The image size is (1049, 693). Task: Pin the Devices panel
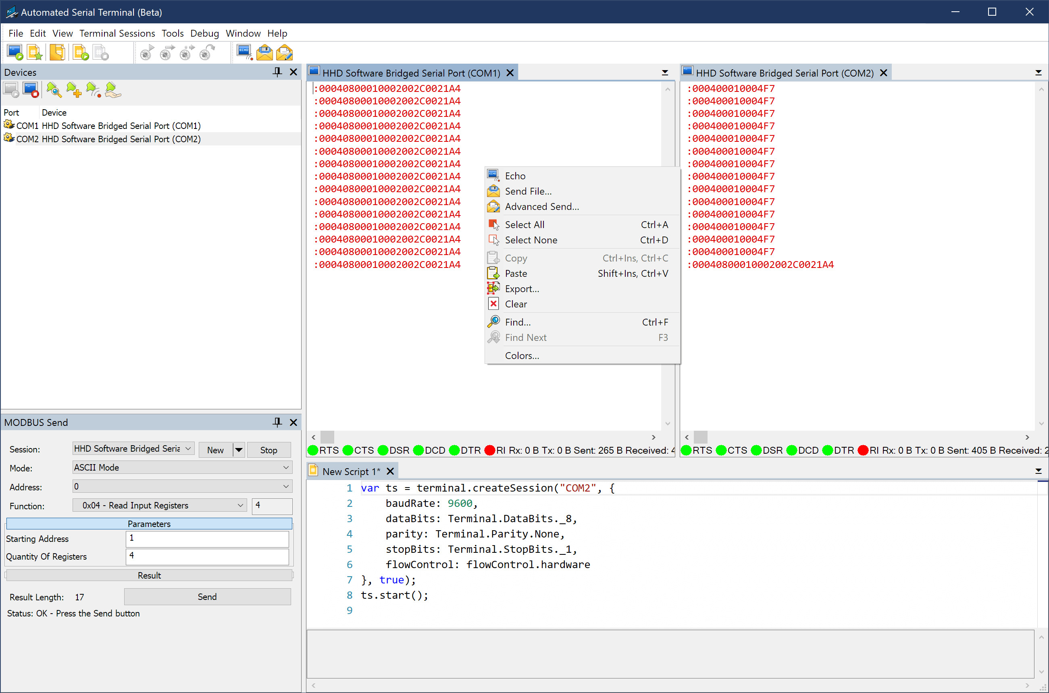pyautogui.click(x=277, y=72)
